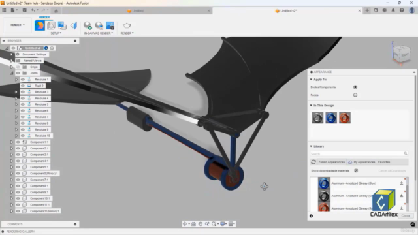Screen dimensions: 418x235
Task: Open the Fusion Appearances tab
Action: (331, 162)
